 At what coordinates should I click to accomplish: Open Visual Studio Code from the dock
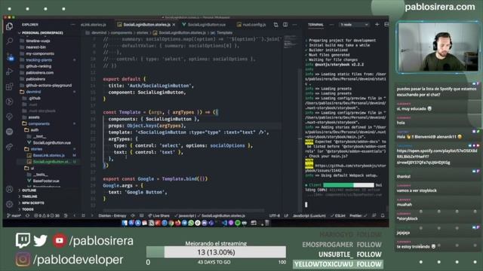coord(224,223)
